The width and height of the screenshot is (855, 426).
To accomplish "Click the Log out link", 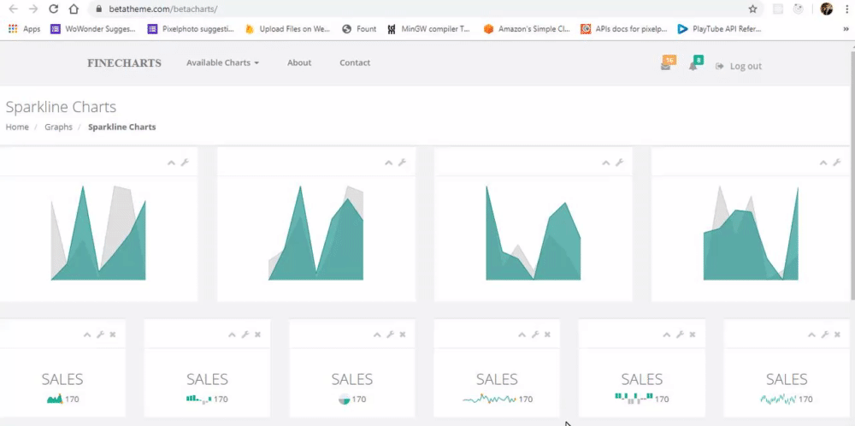I will pyautogui.click(x=739, y=66).
